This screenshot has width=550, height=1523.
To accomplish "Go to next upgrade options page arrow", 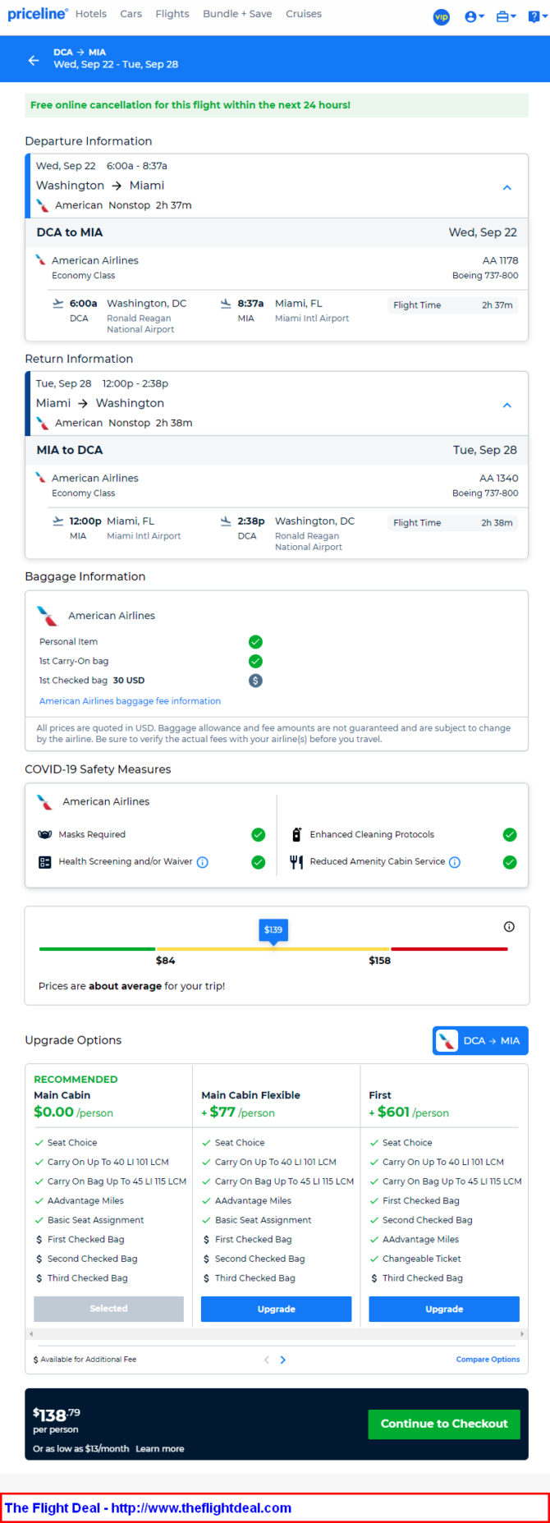I will [283, 1360].
